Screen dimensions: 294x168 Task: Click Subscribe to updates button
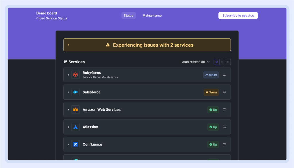(238, 16)
